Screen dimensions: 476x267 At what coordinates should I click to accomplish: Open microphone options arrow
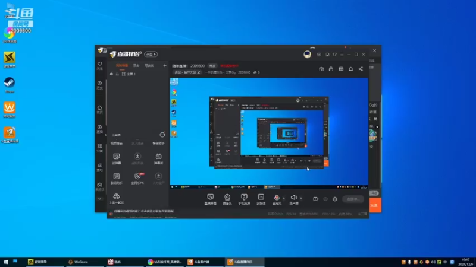(x=284, y=198)
